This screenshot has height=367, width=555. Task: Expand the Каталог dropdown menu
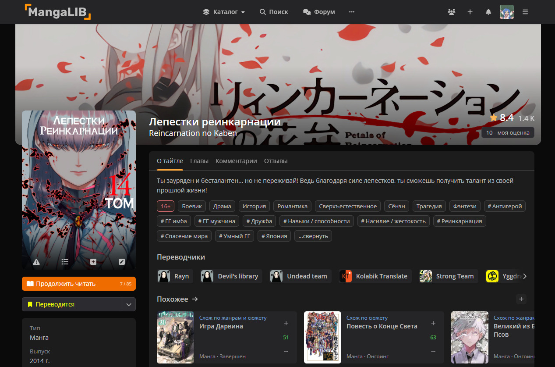(x=224, y=12)
